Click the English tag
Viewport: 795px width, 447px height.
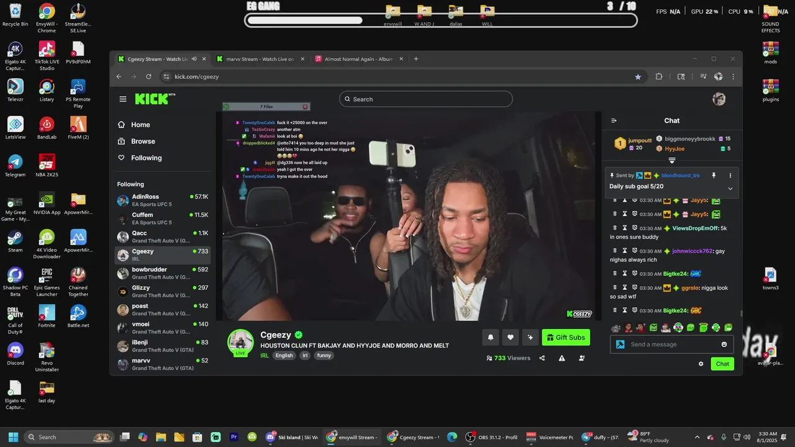coord(284,356)
